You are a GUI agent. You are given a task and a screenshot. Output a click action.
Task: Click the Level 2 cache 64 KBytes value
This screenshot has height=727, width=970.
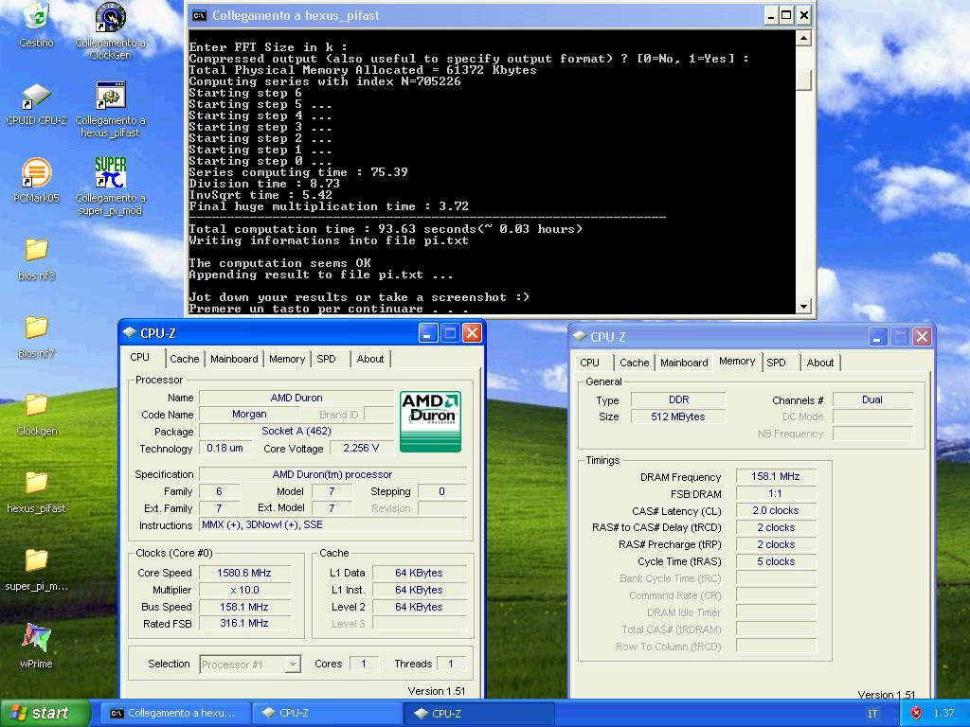419,607
